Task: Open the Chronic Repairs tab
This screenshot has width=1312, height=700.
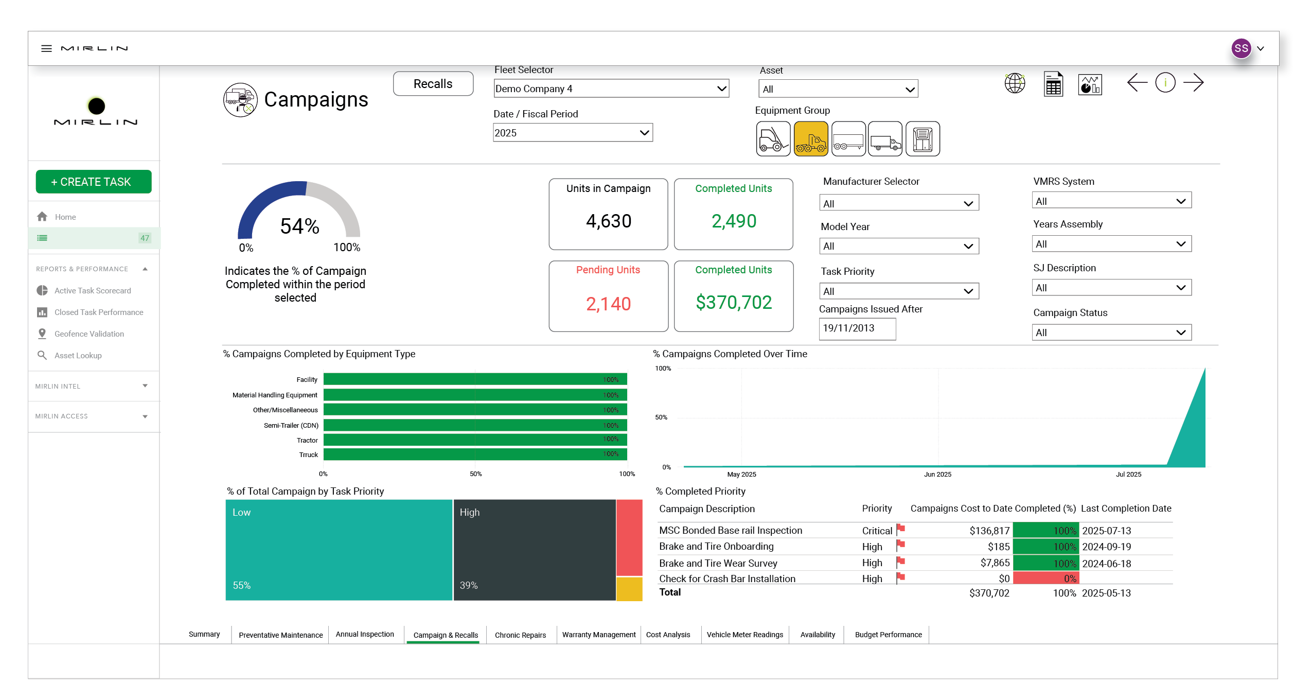Action: click(x=520, y=635)
